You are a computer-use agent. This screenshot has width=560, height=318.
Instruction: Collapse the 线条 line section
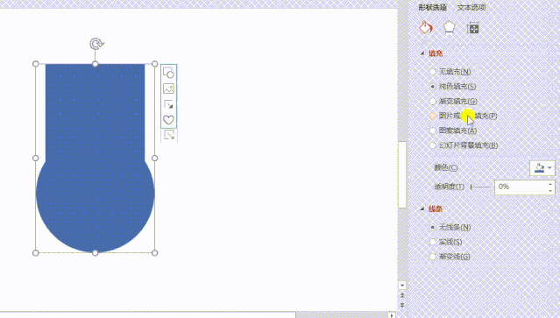pyautogui.click(x=422, y=209)
